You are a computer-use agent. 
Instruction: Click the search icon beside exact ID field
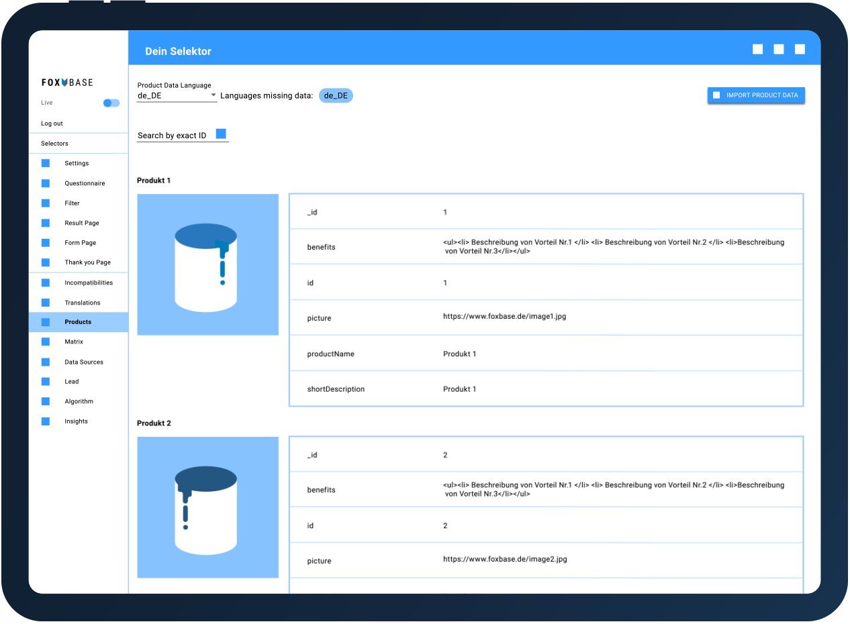(x=221, y=134)
